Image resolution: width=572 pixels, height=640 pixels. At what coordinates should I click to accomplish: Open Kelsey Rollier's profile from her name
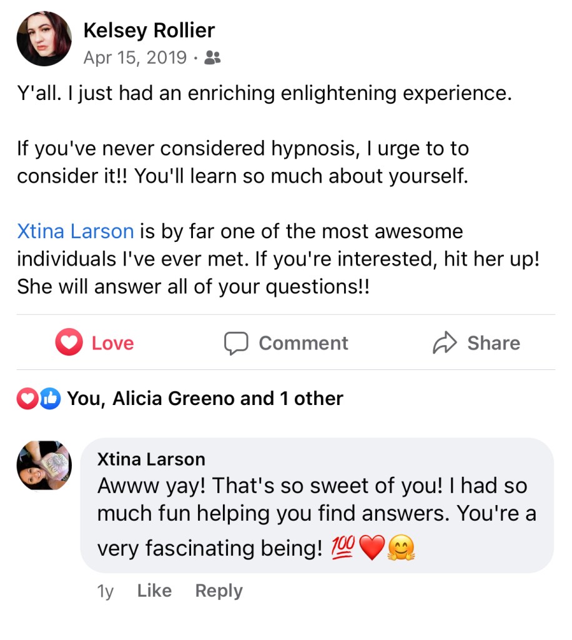point(149,30)
